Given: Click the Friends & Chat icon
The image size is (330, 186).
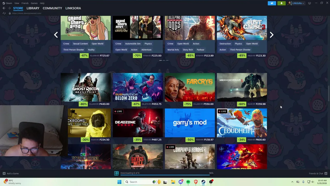Looking at the screenshot, I should pos(326,173).
